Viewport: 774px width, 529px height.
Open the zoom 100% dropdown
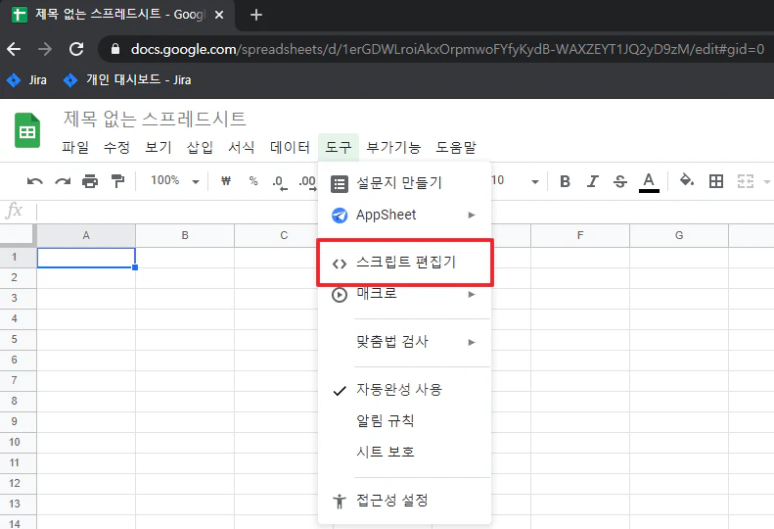pyautogui.click(x=175, y=181)
